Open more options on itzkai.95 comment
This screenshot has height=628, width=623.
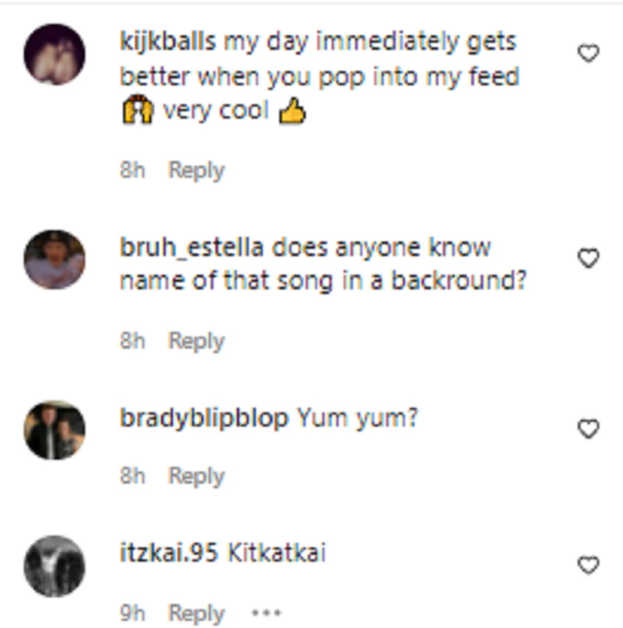266,613
